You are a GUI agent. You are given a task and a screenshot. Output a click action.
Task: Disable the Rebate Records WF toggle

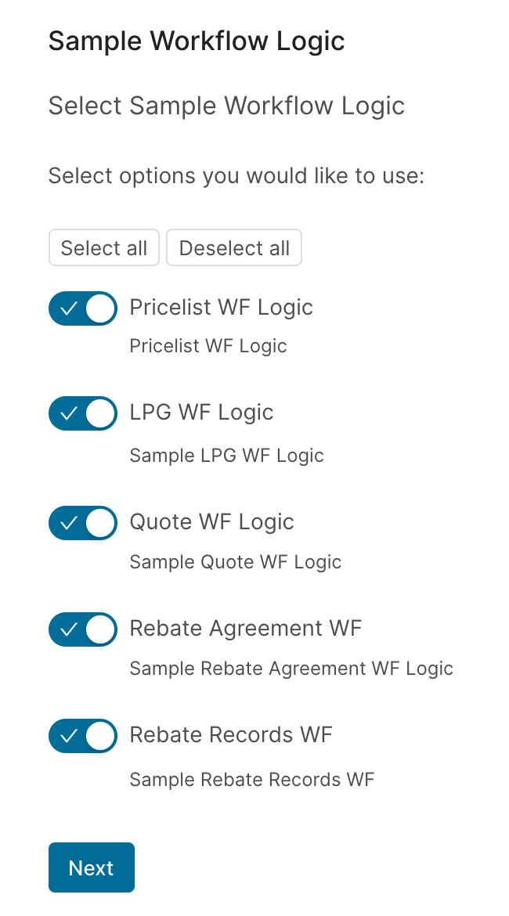click(x=83, y=736)
